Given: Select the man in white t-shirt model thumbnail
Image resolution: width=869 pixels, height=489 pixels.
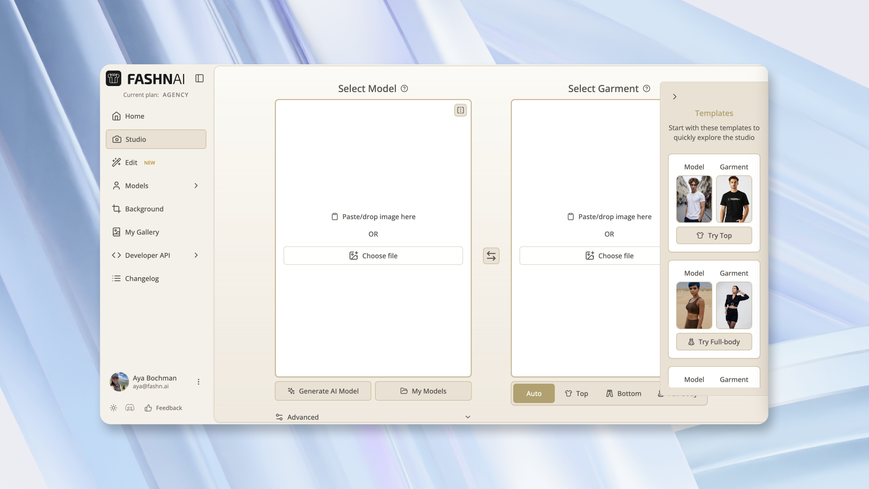Looking at the screenshot, I should pos(694,199).
